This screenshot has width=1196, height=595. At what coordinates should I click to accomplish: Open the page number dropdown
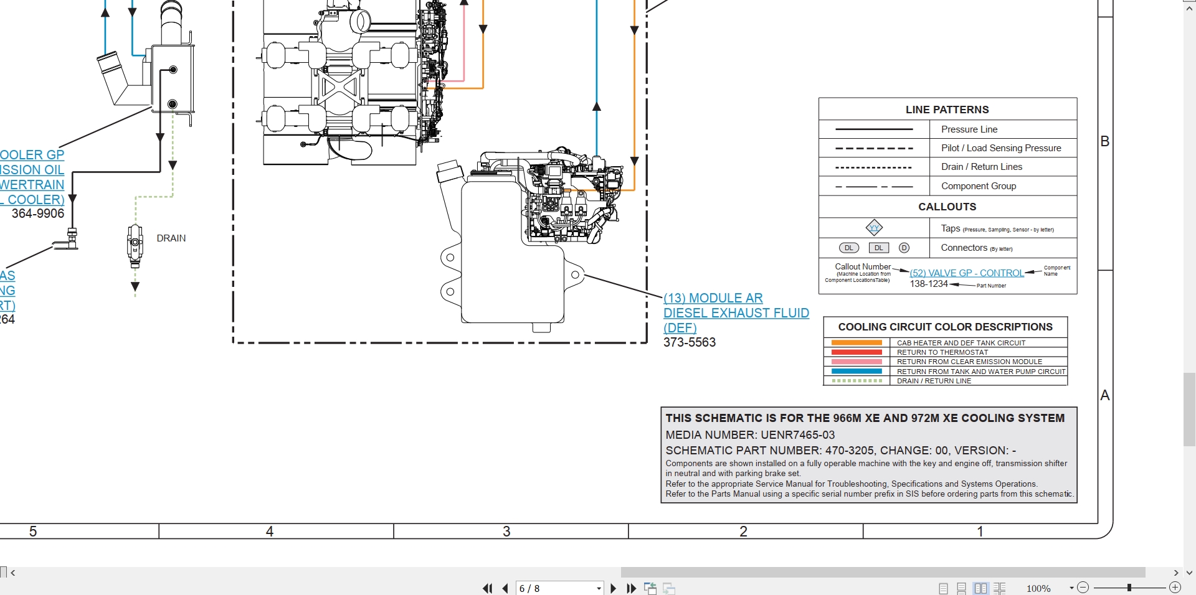coord(599,588)
